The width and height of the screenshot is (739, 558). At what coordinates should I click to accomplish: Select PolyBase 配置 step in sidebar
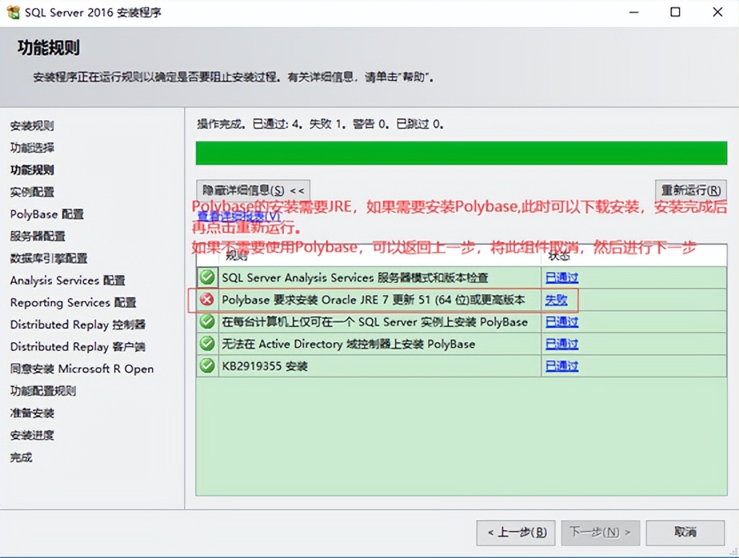point(47,214)
